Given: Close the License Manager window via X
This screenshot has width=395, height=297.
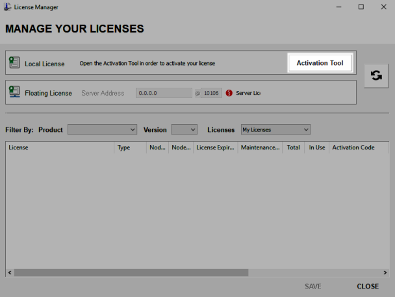Looking at the screenshot, I should (x=383, y=6).
